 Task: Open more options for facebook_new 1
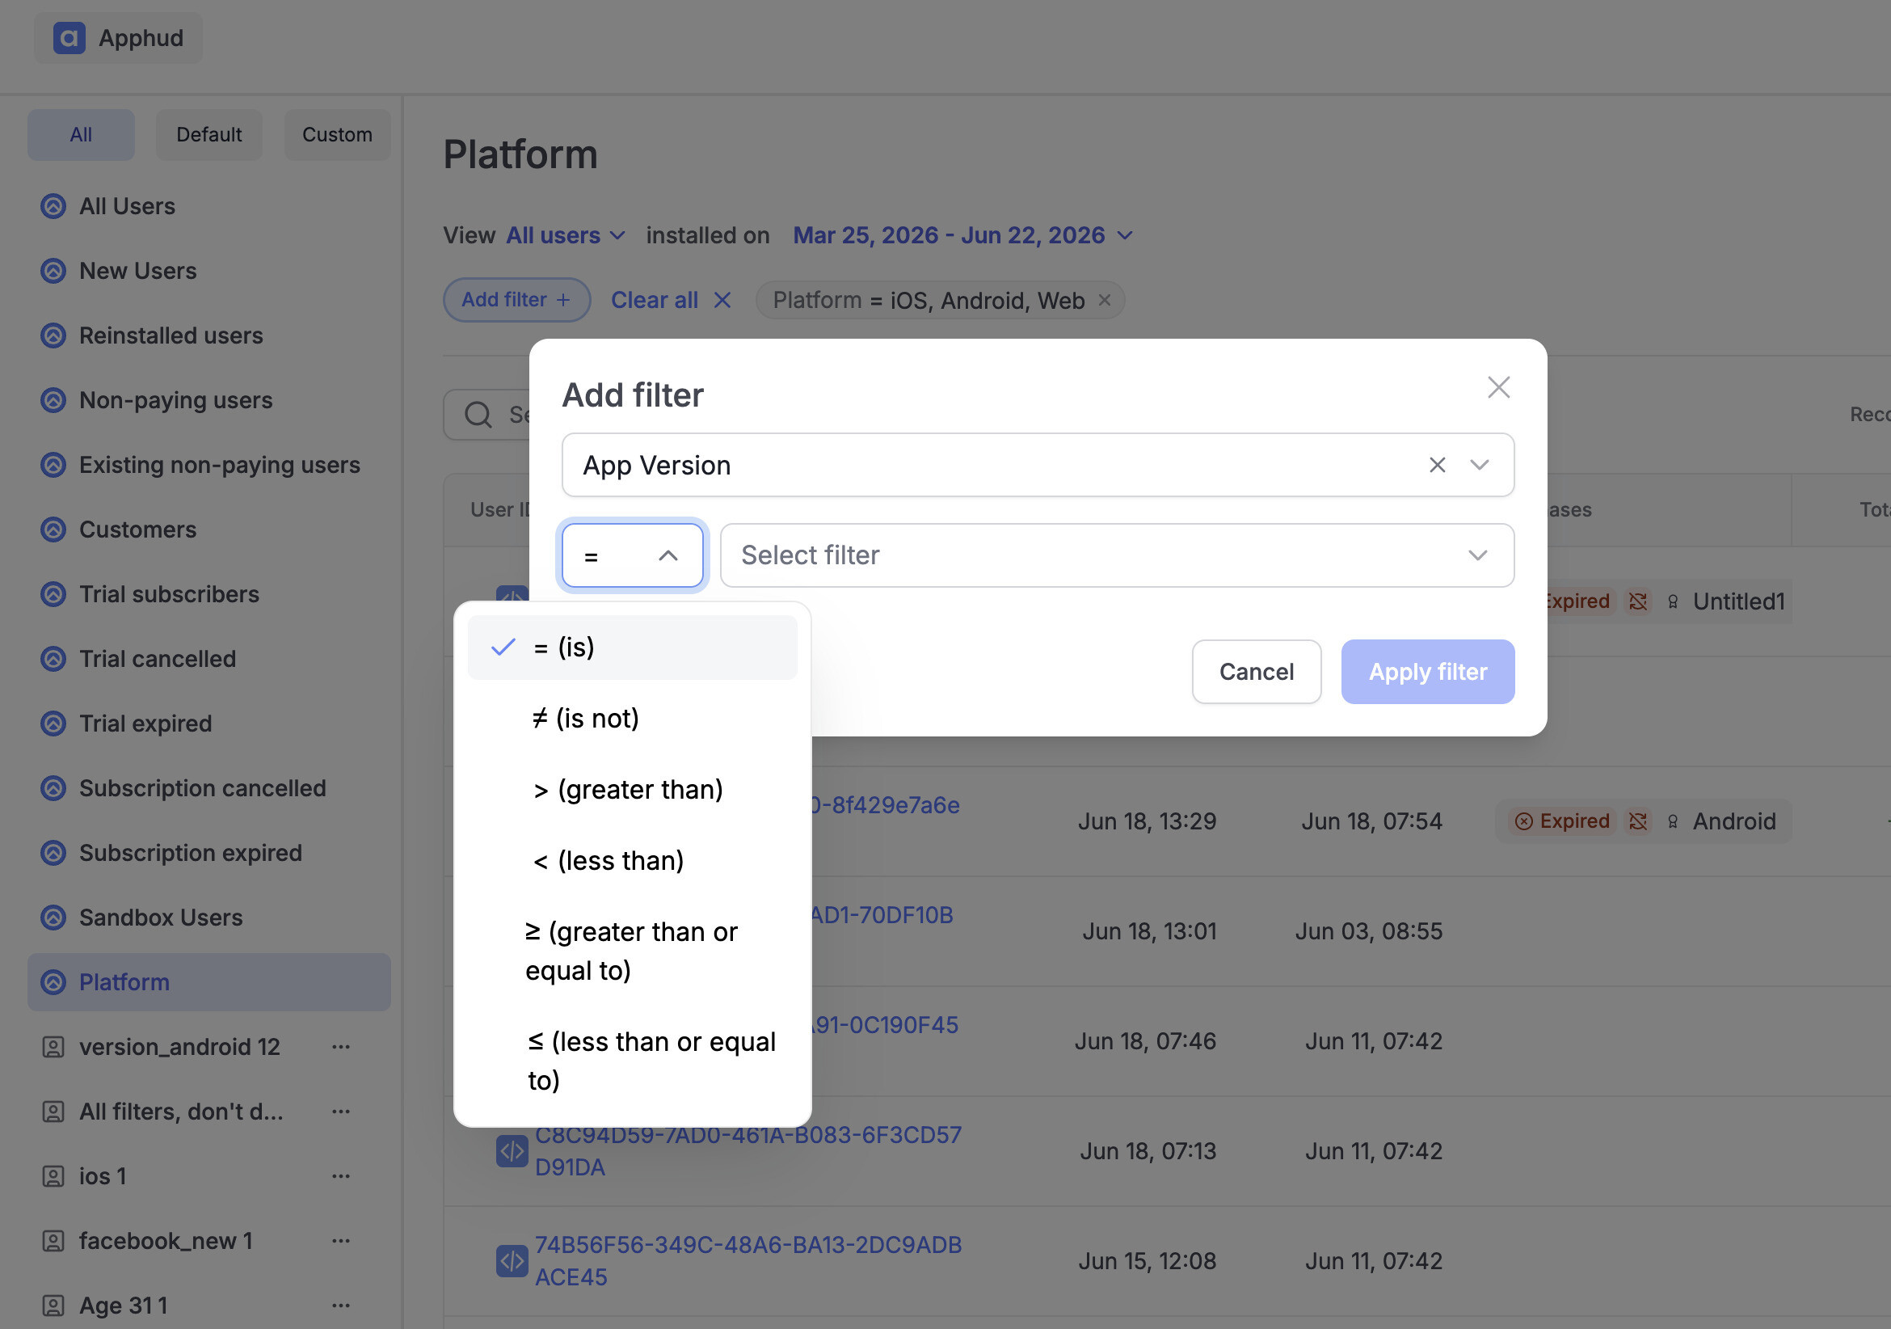coord(341,1241)
